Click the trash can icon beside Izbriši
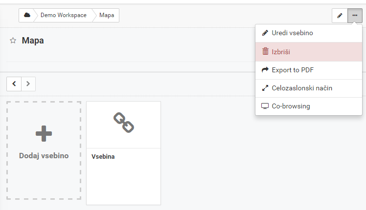The image size is (366, 210). [265, 51]
